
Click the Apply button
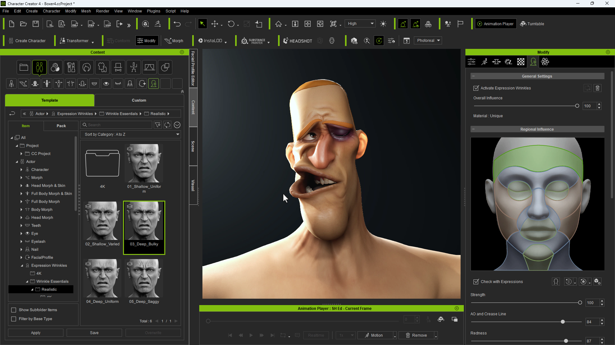click(36, 333)
